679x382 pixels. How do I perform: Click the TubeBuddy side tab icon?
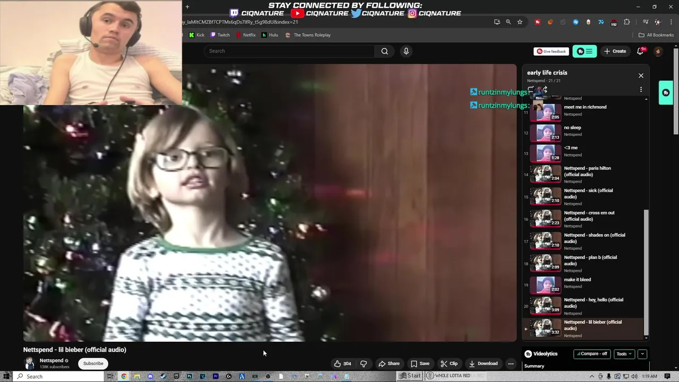pyautogui.click(x=666, y=92)
